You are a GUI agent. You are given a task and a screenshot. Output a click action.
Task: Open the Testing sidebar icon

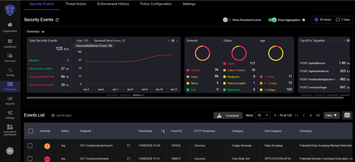click(x=10, y=72)
